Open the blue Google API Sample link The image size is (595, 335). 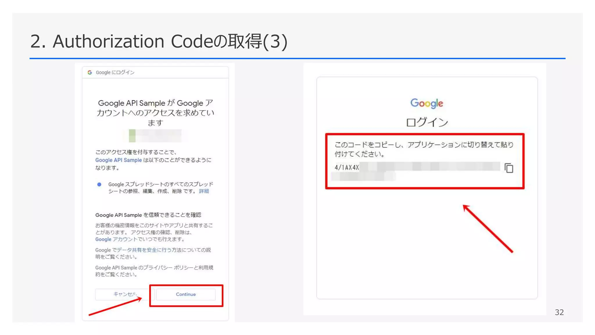click(x=119, y=160)
